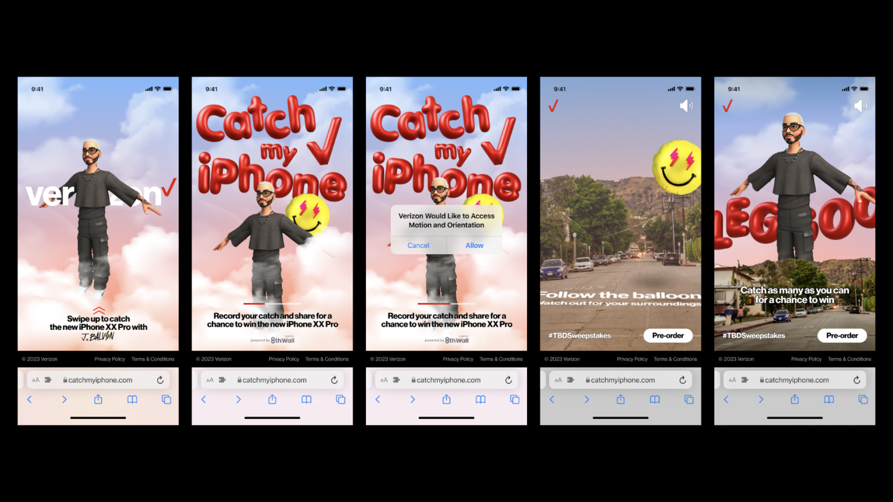The height and width of the screenshot is (502, 893).
Task: Go back in first phone's browser
Action: (29, 399)
